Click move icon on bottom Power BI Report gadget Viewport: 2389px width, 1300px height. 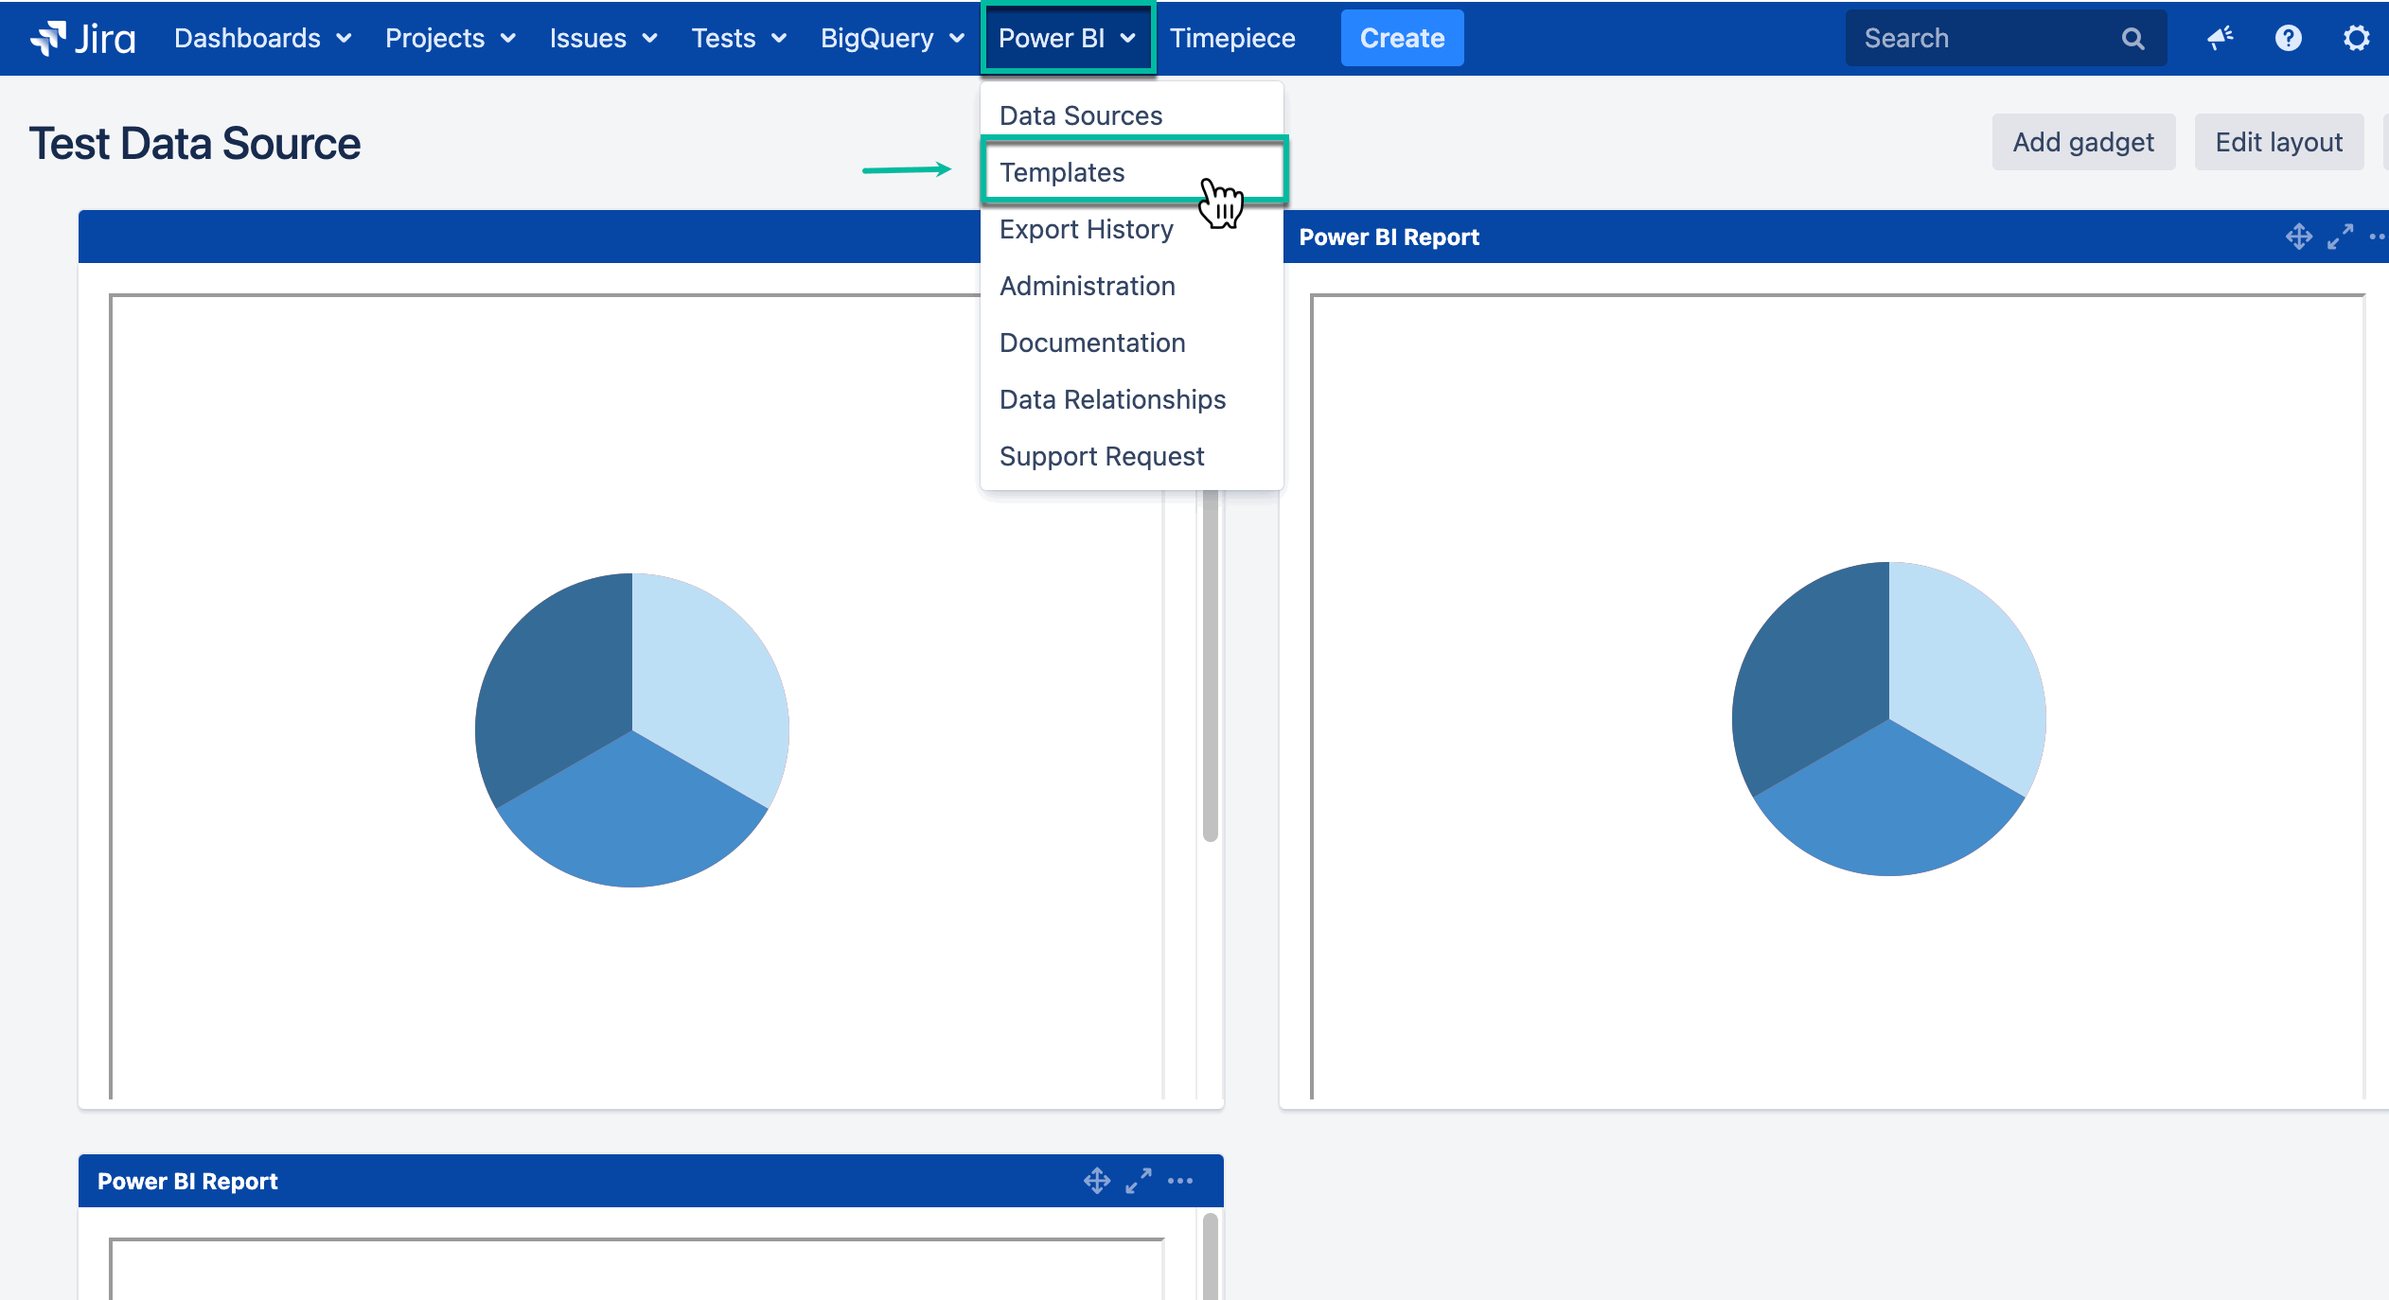[1097, 1181]
